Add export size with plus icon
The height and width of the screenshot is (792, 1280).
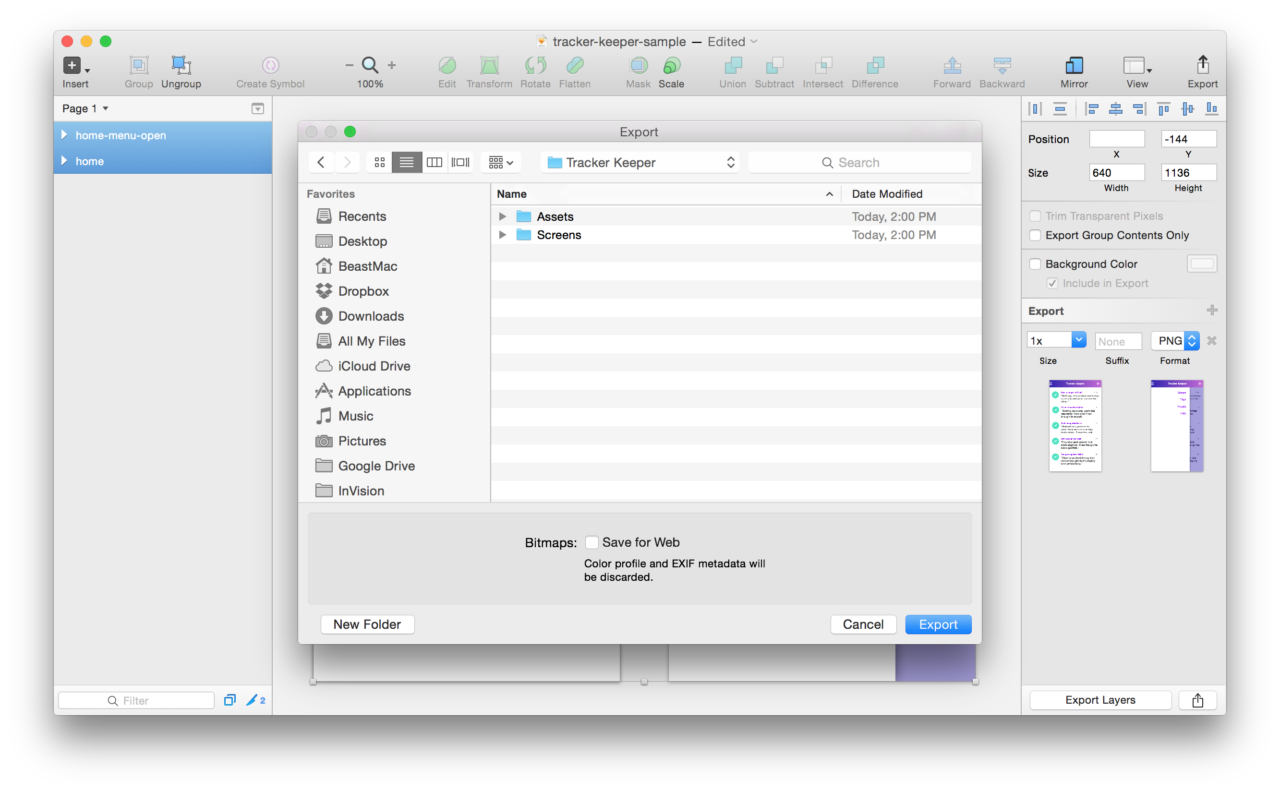point(1212,311)
